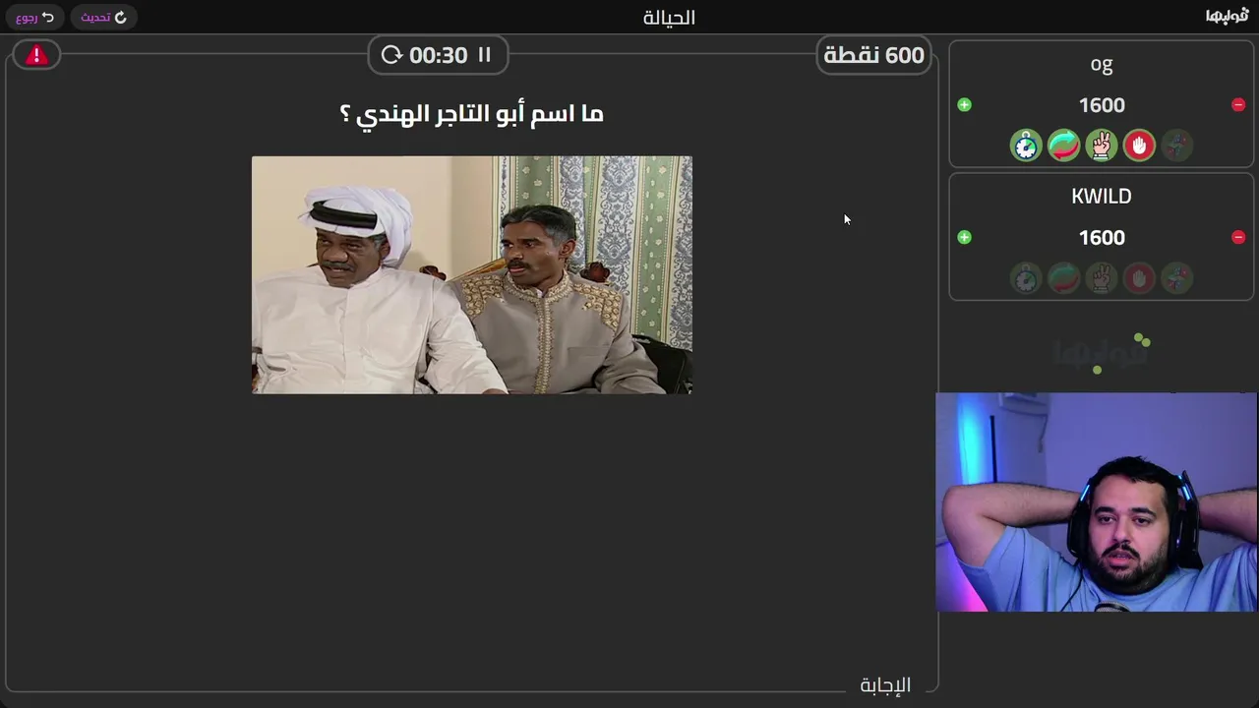Use og's red stop-hand power-up

[x=1139, y=146]
